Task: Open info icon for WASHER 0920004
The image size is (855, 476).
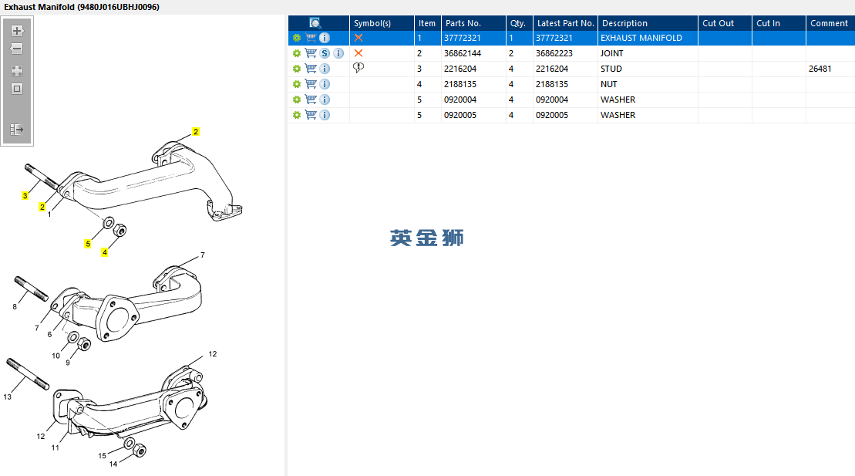Action: coord(325,100)
